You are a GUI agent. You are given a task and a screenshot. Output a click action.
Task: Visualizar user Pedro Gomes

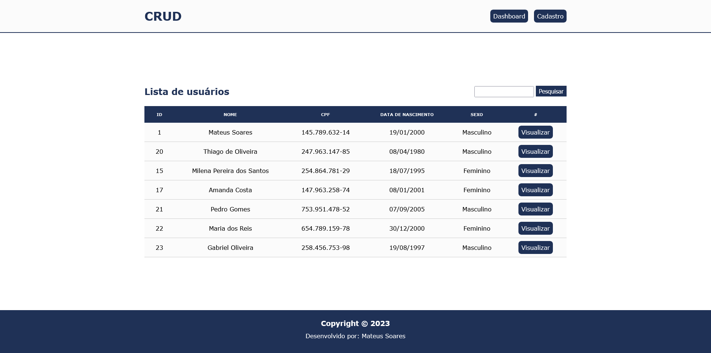[x=535, y=209]
